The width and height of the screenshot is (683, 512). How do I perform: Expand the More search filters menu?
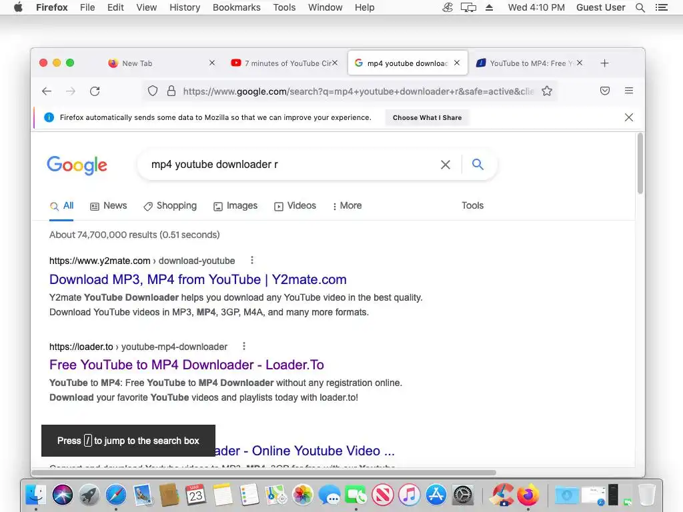347,205
